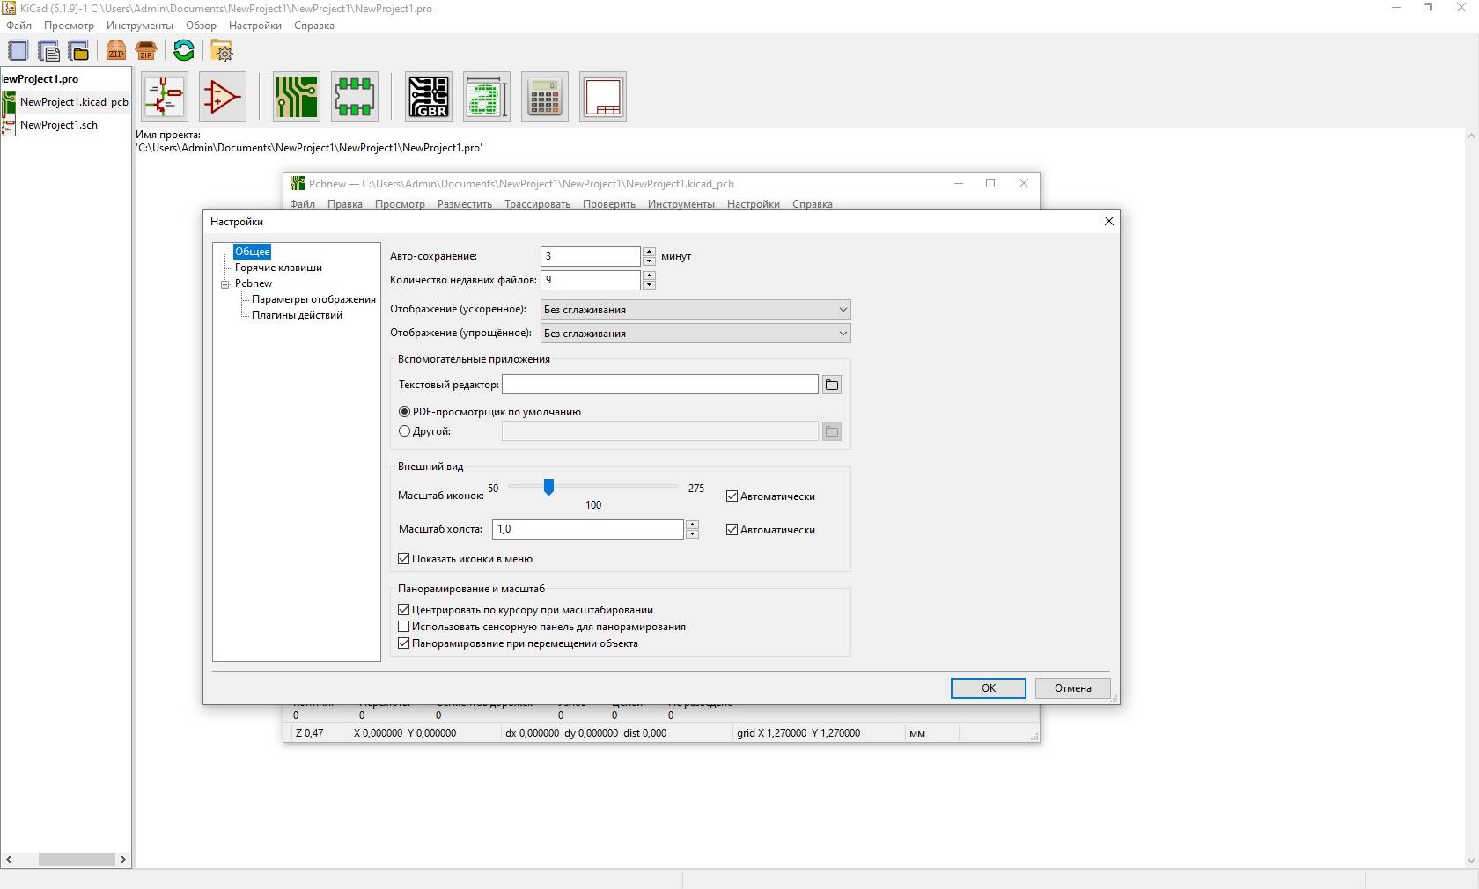Uncheck 'Показать иконки в меню' checkbox
This screenshot has width=1479, height=889.
click(404, 559)
